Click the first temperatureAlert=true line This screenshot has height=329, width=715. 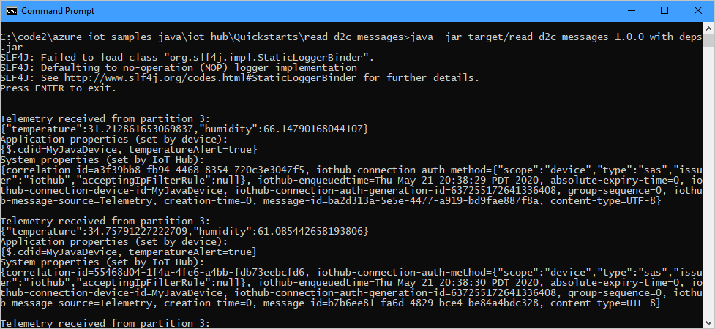(129, 149)
